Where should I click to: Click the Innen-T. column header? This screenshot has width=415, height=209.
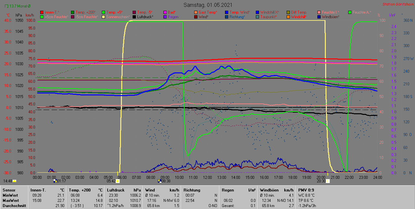pos(38,190)
